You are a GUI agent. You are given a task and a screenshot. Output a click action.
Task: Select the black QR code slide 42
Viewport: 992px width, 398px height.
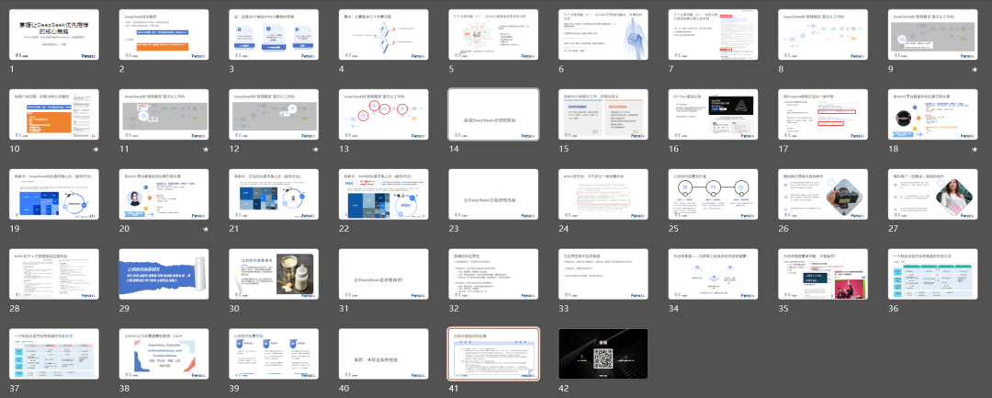click(x=602, y=354)
